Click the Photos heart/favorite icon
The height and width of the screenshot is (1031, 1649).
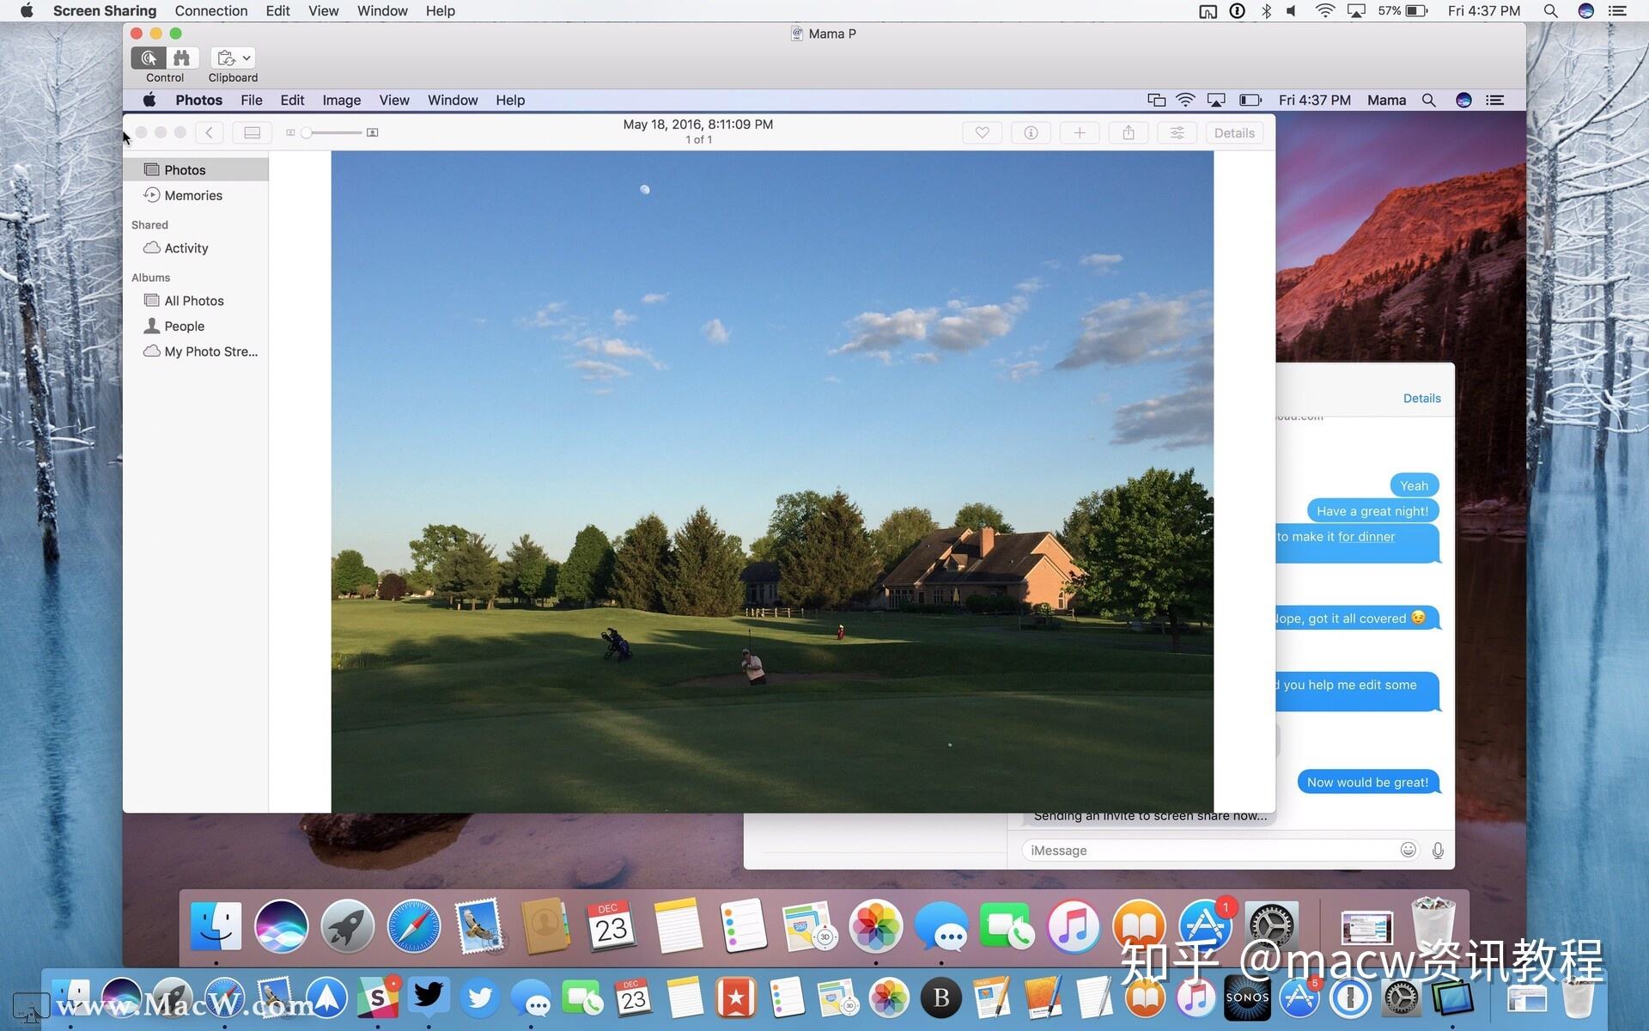[981, 131]
